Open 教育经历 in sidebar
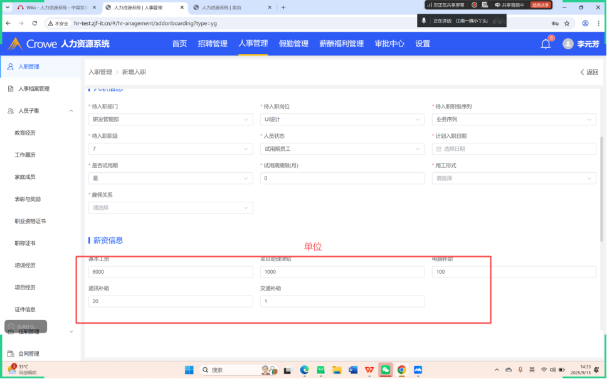The height and width of the screenshot is (379, 607). click(x=25, y=133)
